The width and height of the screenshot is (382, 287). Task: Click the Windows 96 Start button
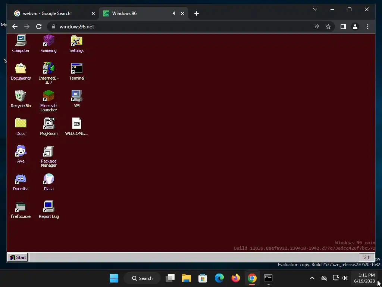18,257
